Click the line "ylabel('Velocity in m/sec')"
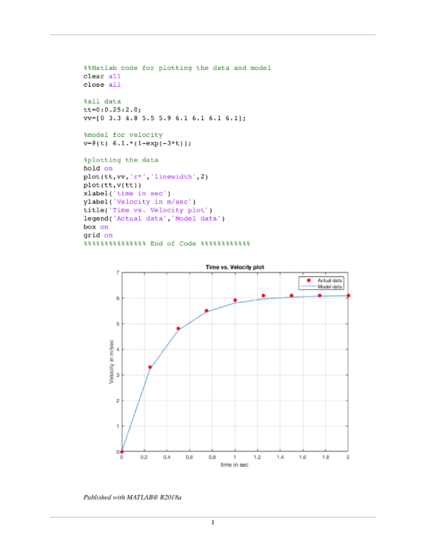Viewport: 426px width, 552px height. (140, 202)
